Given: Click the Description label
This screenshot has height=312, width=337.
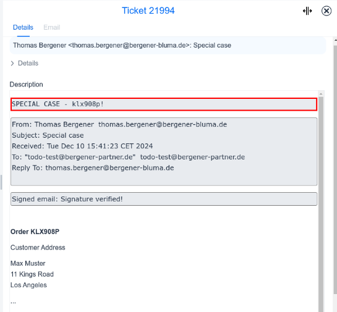Looking at the screenshot, I should [x=26, y=85].
